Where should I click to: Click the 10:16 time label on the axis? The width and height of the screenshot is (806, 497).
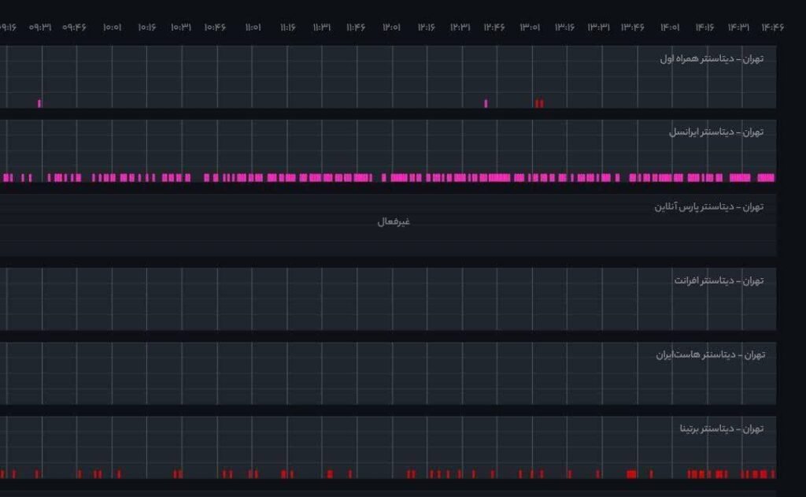click(146, 27)
